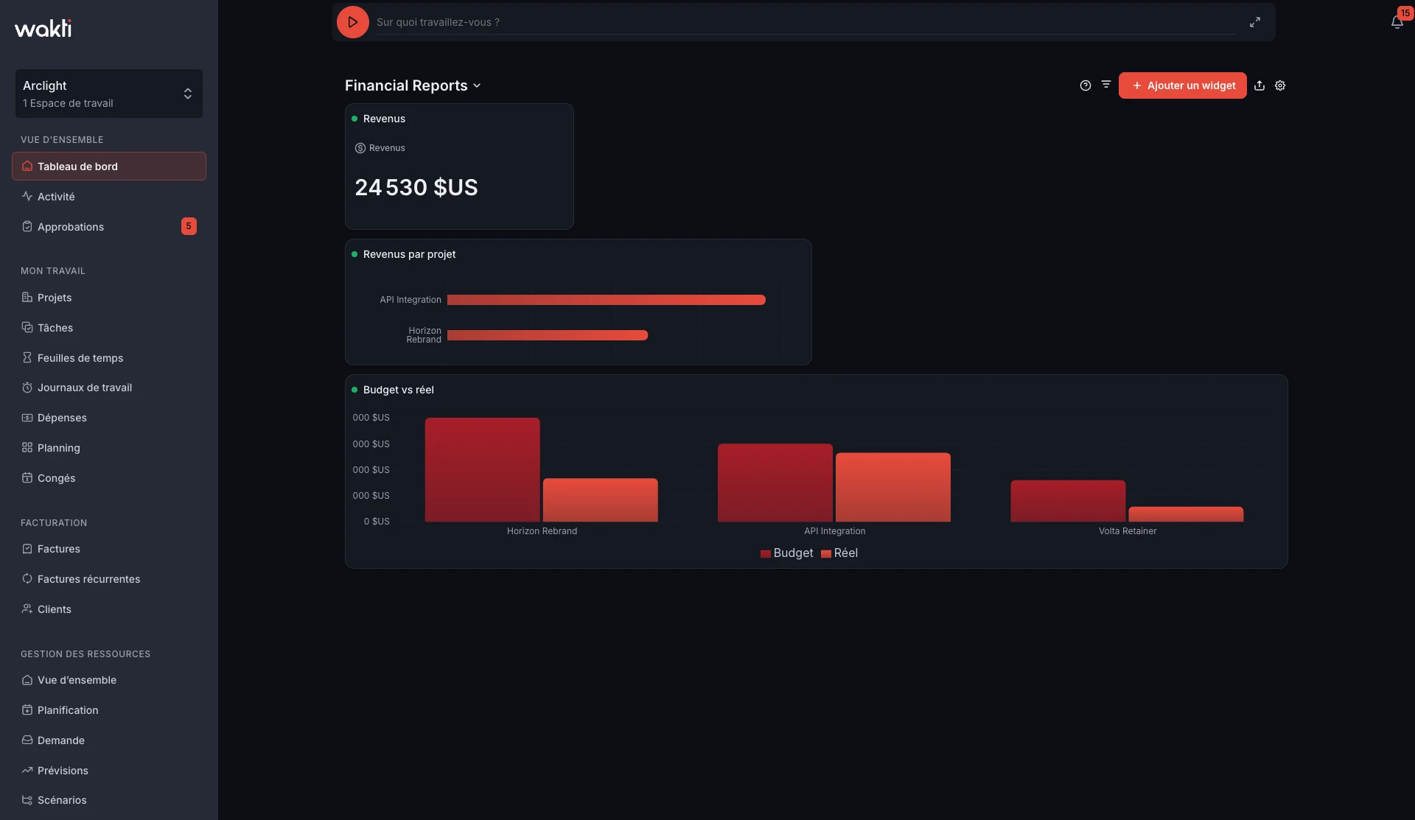Select the Revenus widget title
The height and width of the screenshot is (820, 1415).
coord(384,119)
